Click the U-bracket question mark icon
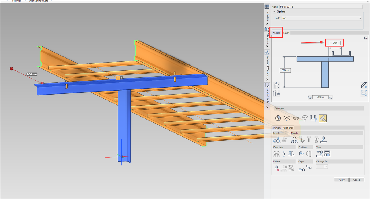 (x=313, y=118)
